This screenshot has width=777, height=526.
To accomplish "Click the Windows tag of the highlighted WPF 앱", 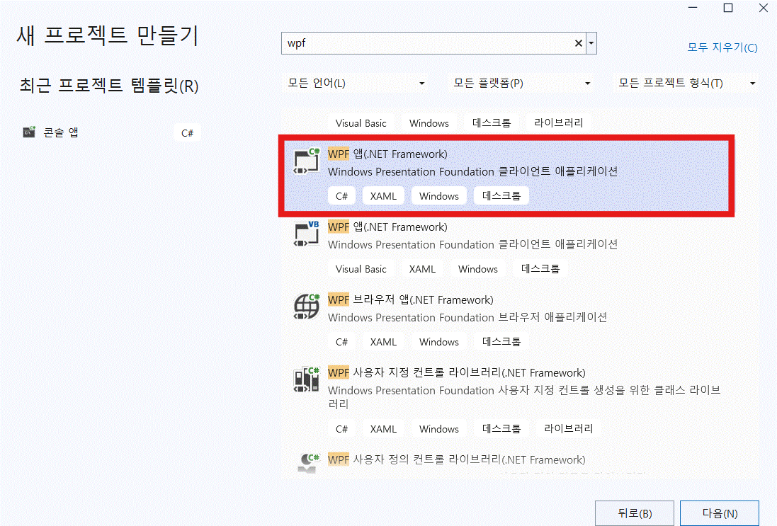I will pyautogui.click(x=439, y=196).
